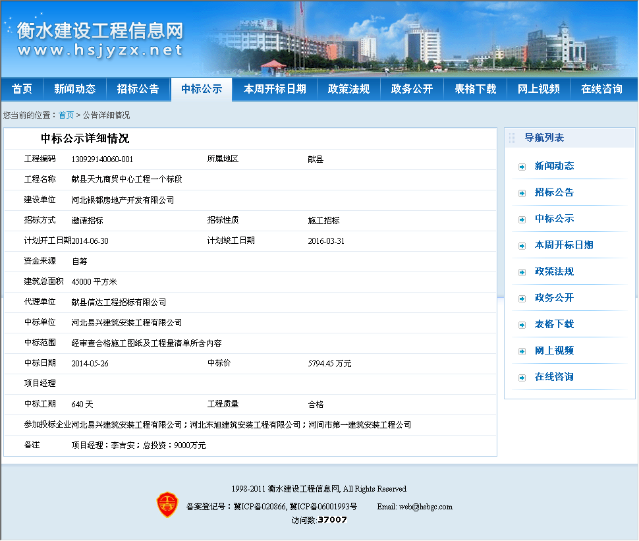The image size is (639, 541).
Task: Click arrow icon beside sidebar 本周开标日期
Action: pyautogui.click(x=522, y=246)
